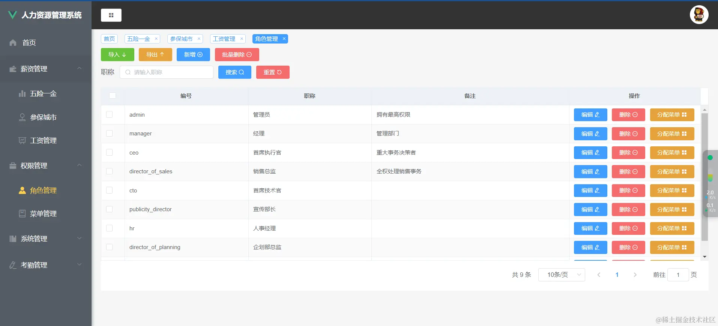Close the 角色管理 tag
Screen dimensions: 718x326
click(284, 39)
